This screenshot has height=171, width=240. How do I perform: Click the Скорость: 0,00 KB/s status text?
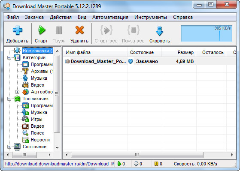coord(195,164)
